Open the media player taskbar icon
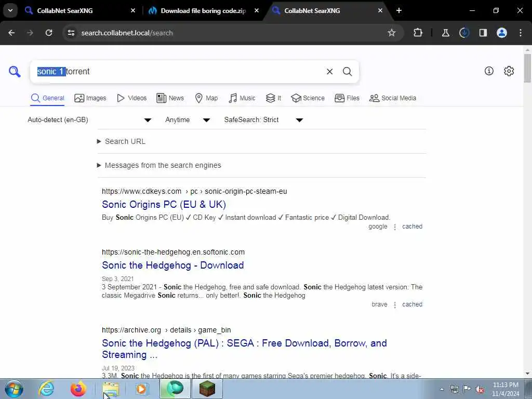Image resolution: width=532 pixels, height=399 pixels. click(x=141, y=389)
